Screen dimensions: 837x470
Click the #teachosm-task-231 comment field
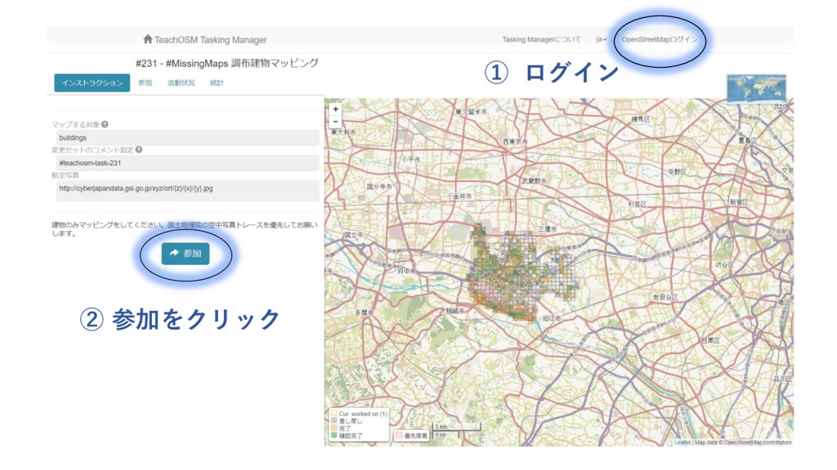coord(187,163)
